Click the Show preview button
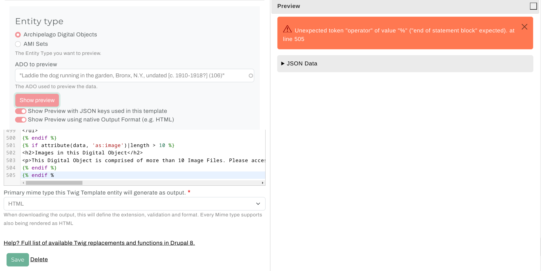541x271 pixels. 37,100
